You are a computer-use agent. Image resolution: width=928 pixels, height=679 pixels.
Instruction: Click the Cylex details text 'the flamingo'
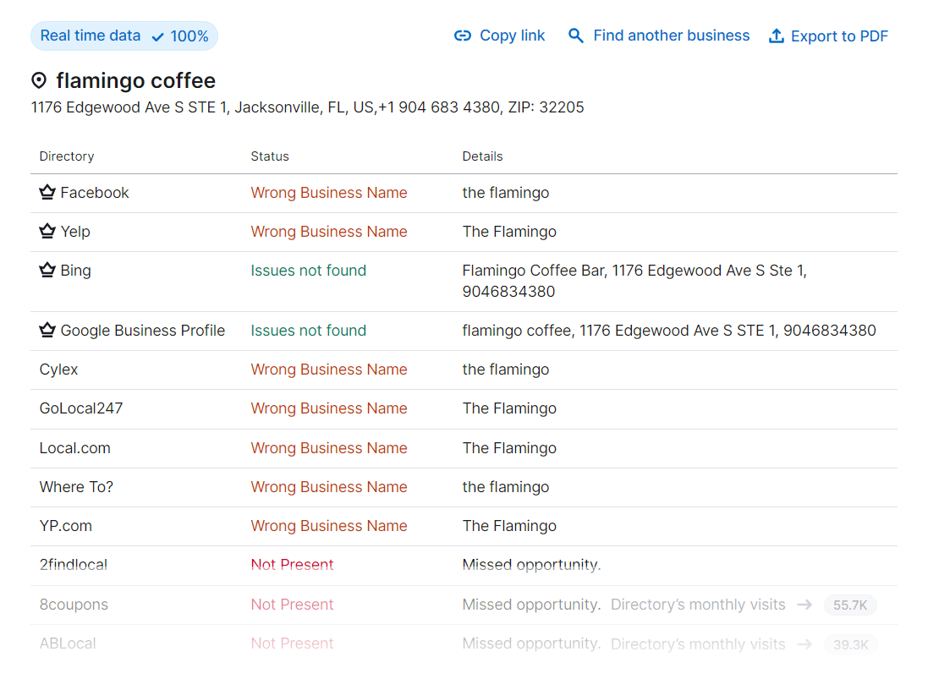(x=506, y=370)
